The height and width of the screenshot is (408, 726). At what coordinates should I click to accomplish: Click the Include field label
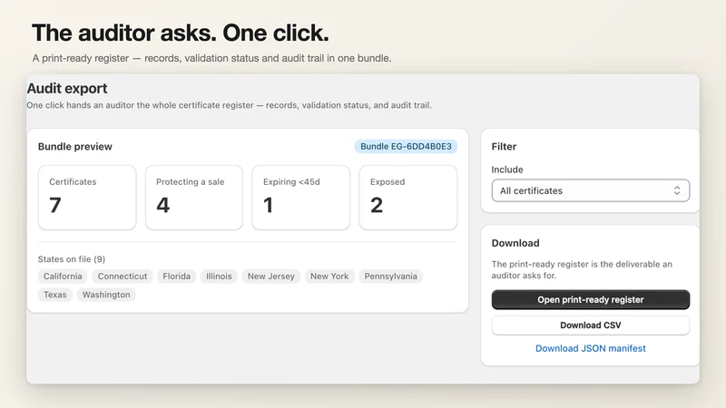pos(507,170)
